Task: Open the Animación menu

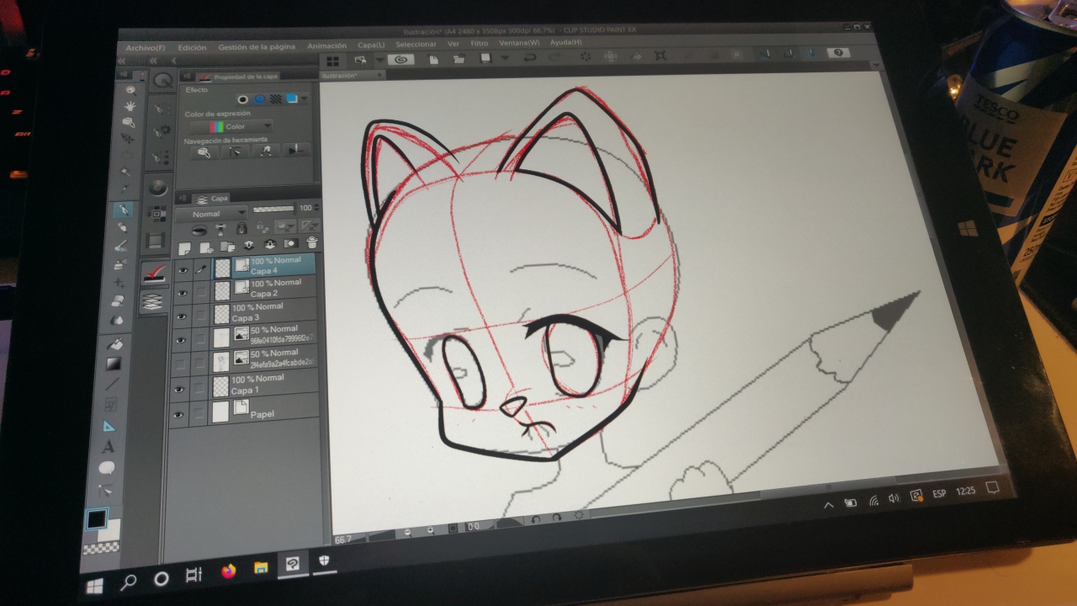Action: (326, 45)
